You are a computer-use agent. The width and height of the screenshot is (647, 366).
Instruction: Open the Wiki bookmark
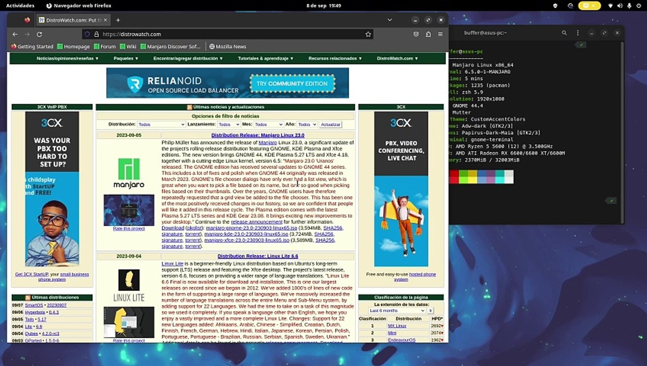128,46
